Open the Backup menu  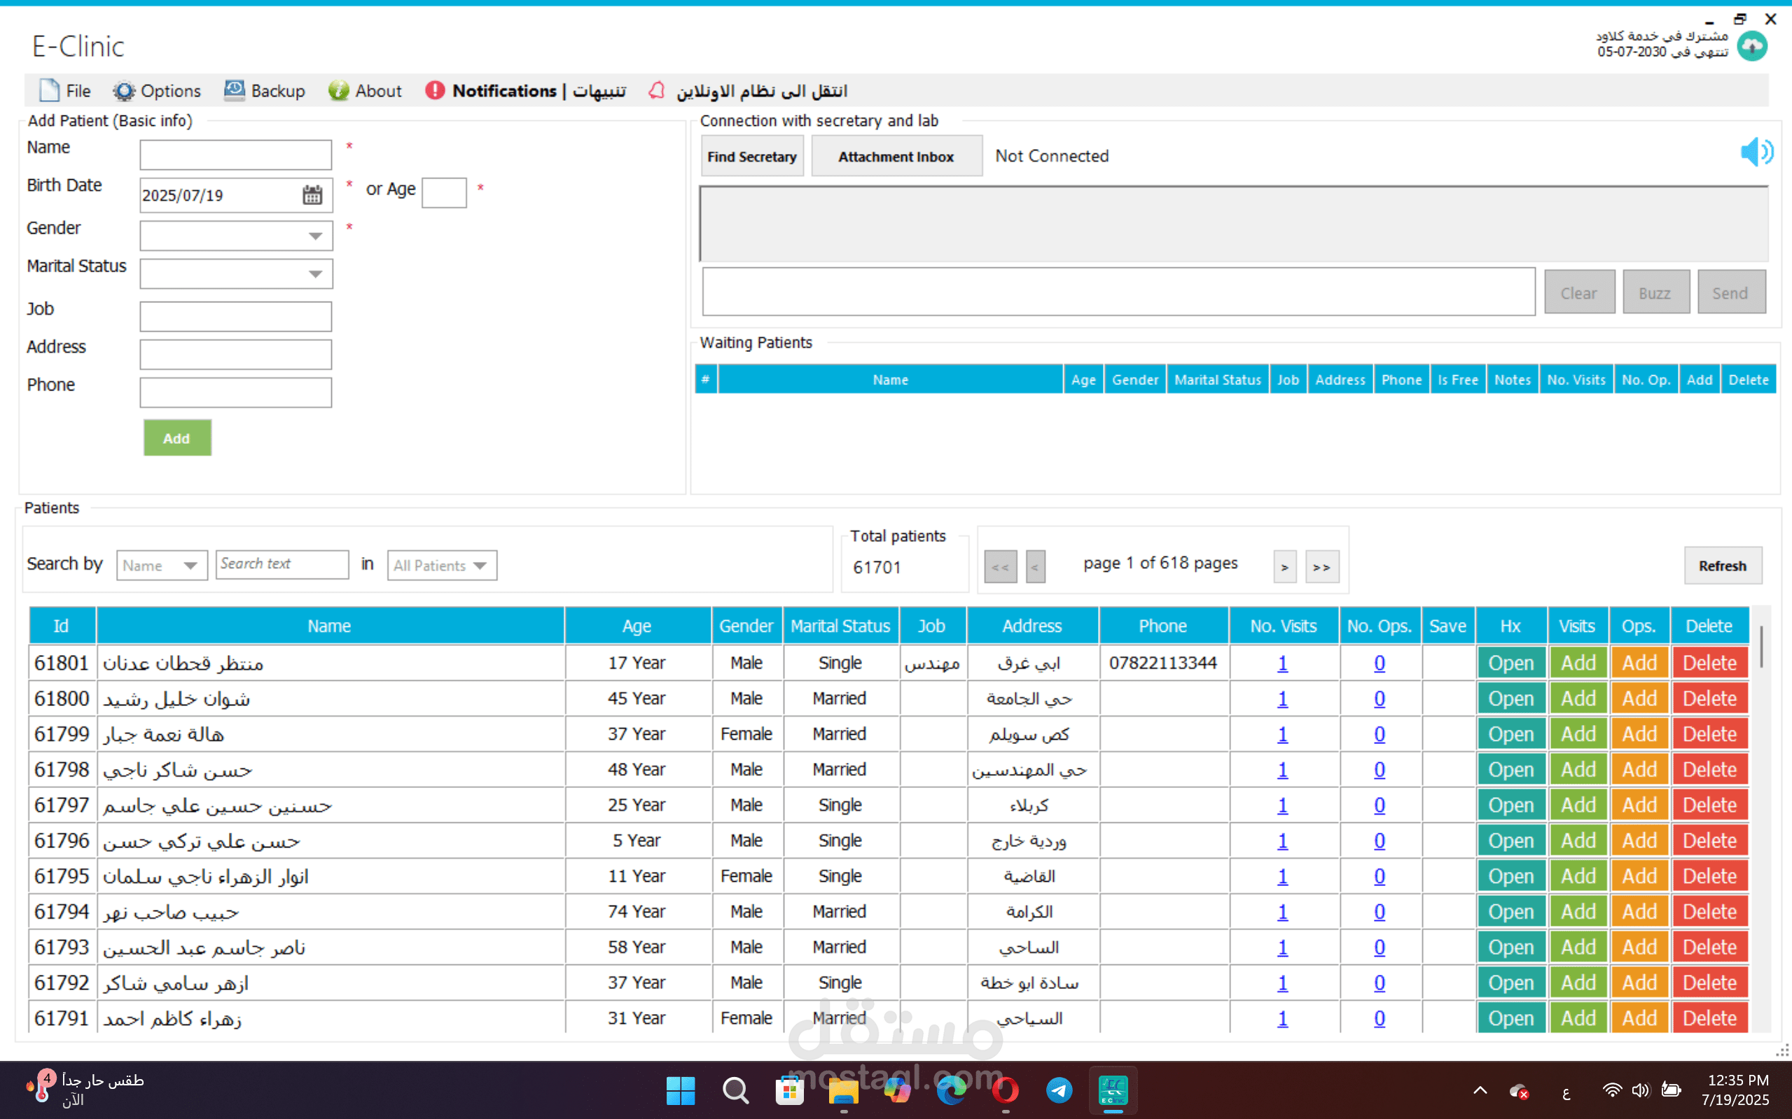pyautogui.click(x=265, y=90)
